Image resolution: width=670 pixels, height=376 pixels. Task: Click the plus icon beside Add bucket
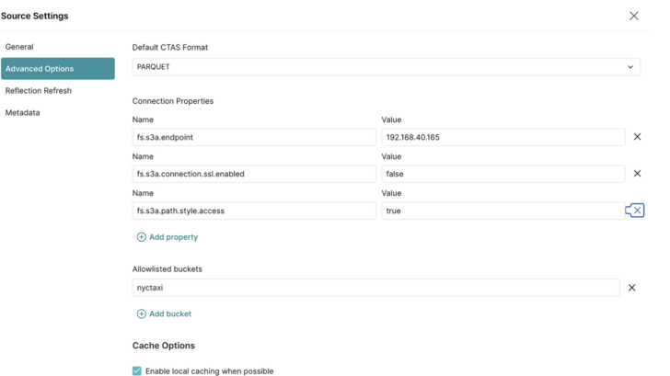coord(141,313)
